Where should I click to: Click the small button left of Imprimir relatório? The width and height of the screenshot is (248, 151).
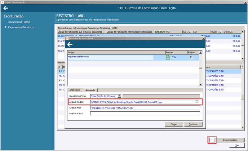(x=212, y=140)
